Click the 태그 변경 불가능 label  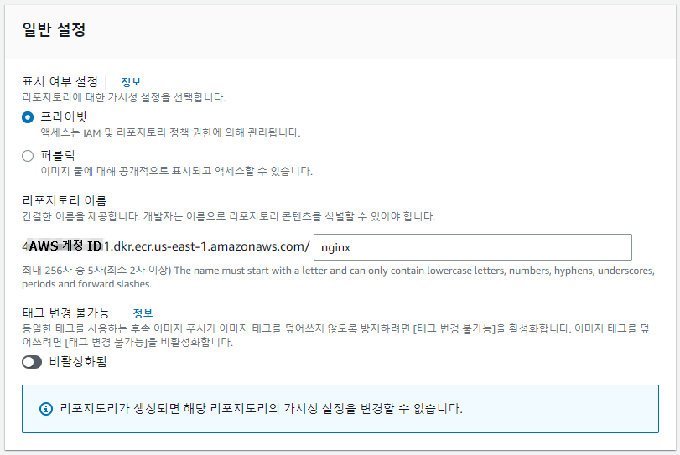pos(66,313)
